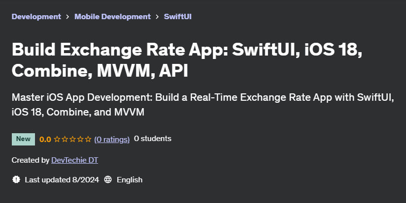406x203 pixels.
Task: Click the 0.0 rating value
Action: [x=45, y=140]
